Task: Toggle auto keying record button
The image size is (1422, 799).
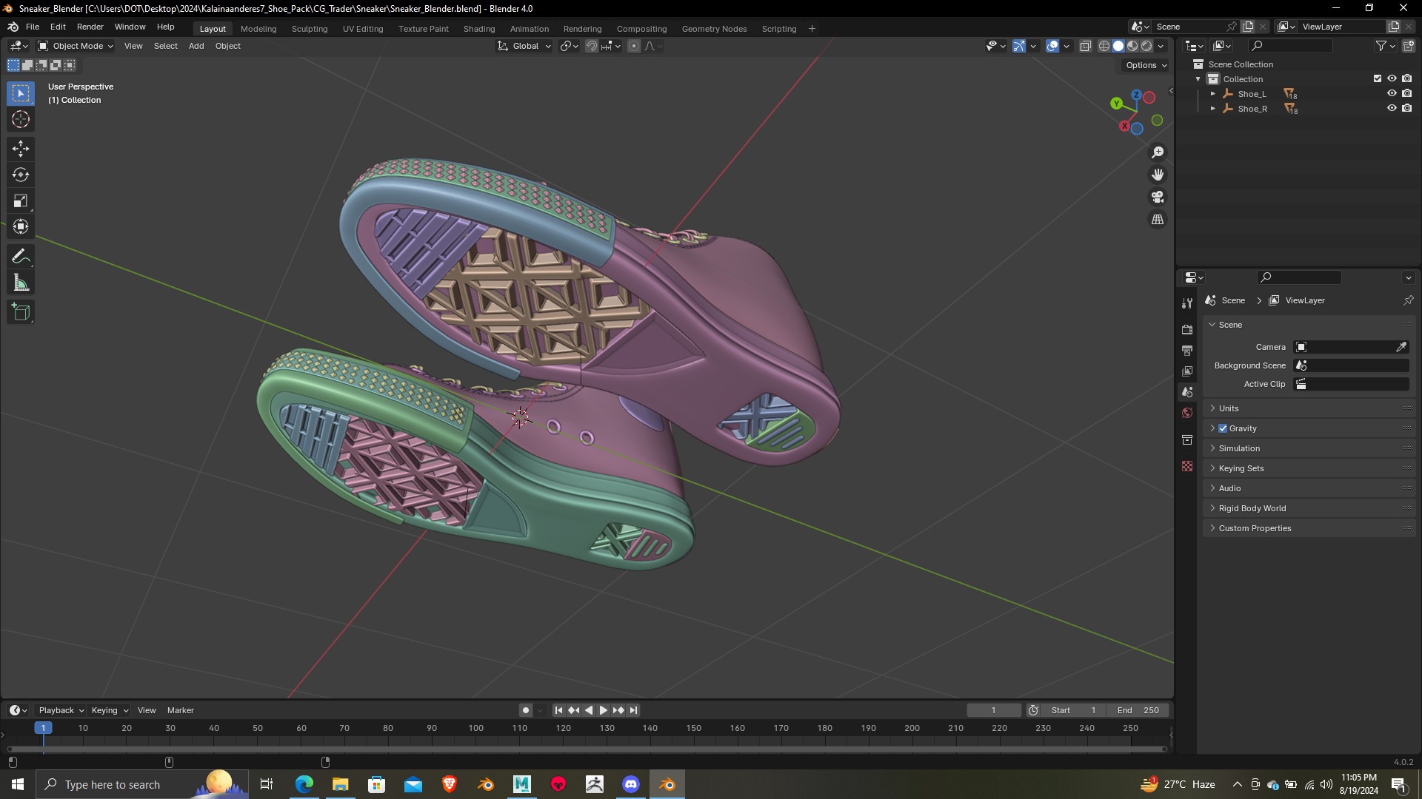Action: 526,710
